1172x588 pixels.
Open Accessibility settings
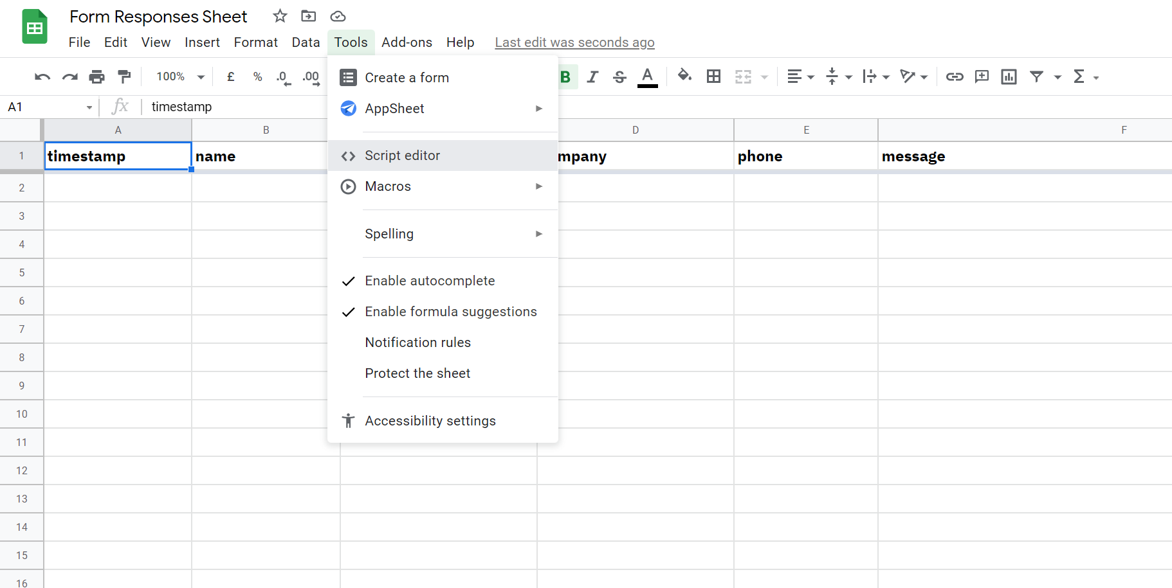(430, 420)
